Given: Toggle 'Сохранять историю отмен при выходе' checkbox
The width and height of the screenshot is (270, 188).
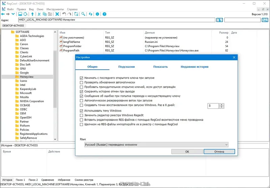Looking at the screenshot, I should tap(81, 91).
